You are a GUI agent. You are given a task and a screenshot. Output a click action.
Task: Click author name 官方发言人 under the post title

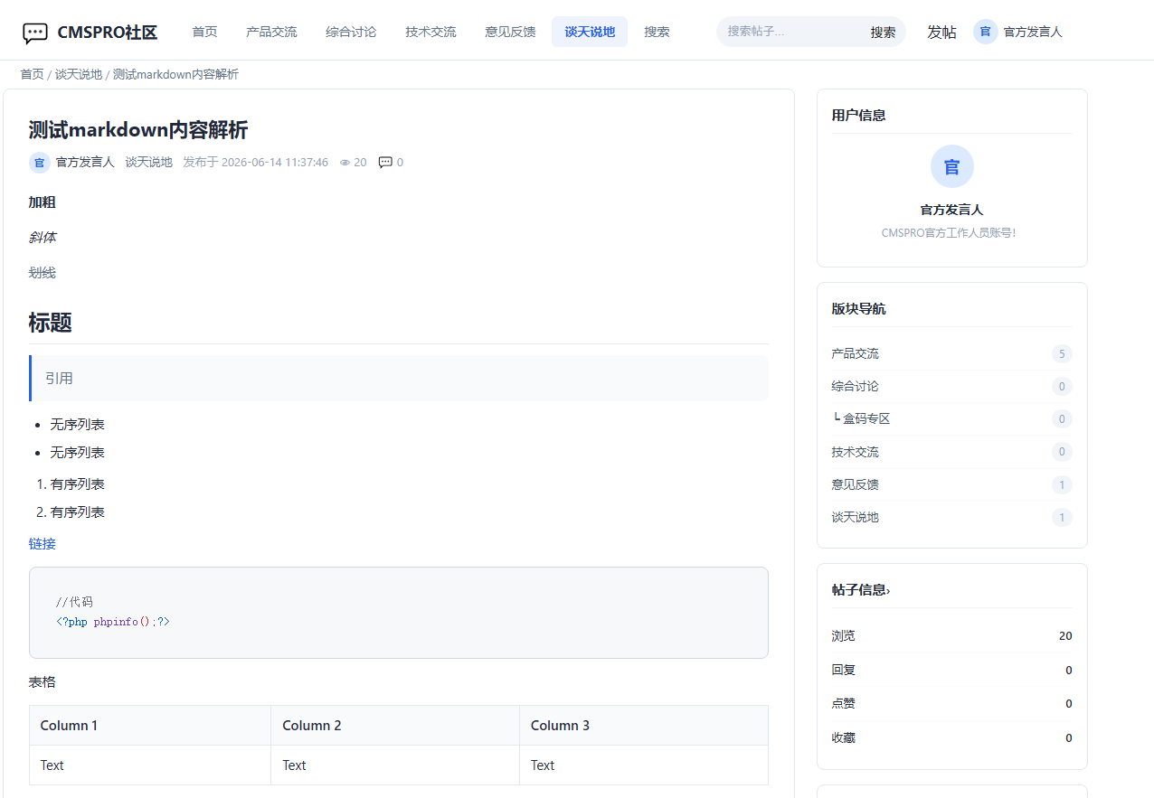tap(85, 163)
